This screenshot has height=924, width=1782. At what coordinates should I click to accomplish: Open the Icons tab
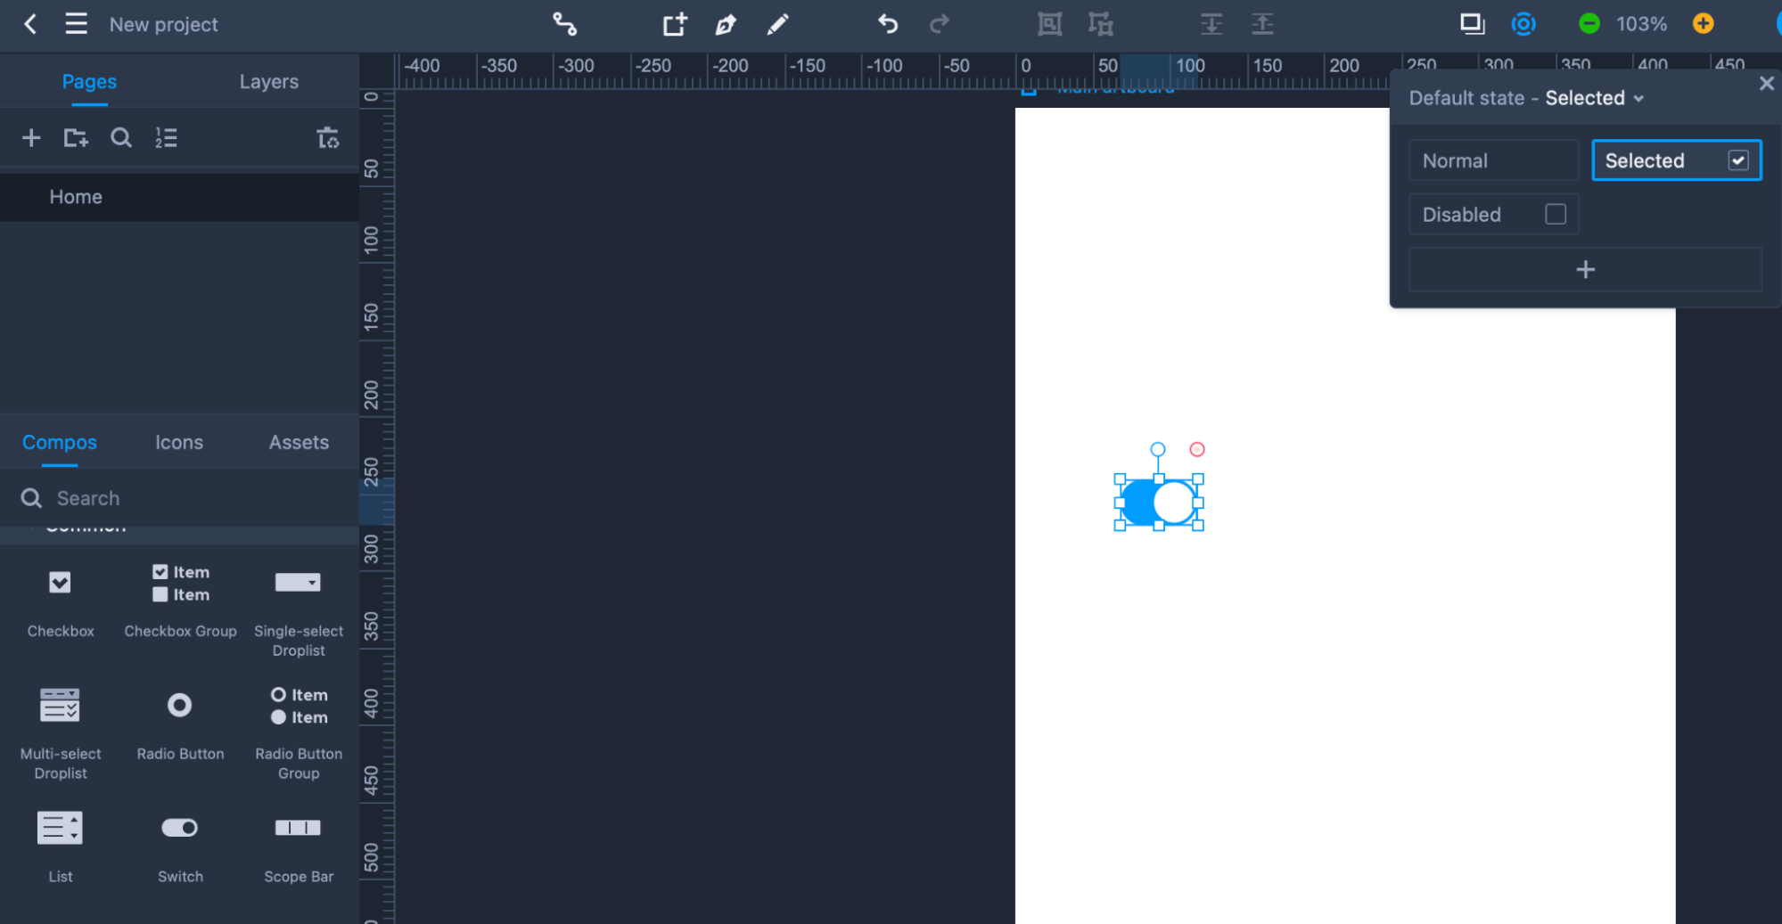[179, 443]
